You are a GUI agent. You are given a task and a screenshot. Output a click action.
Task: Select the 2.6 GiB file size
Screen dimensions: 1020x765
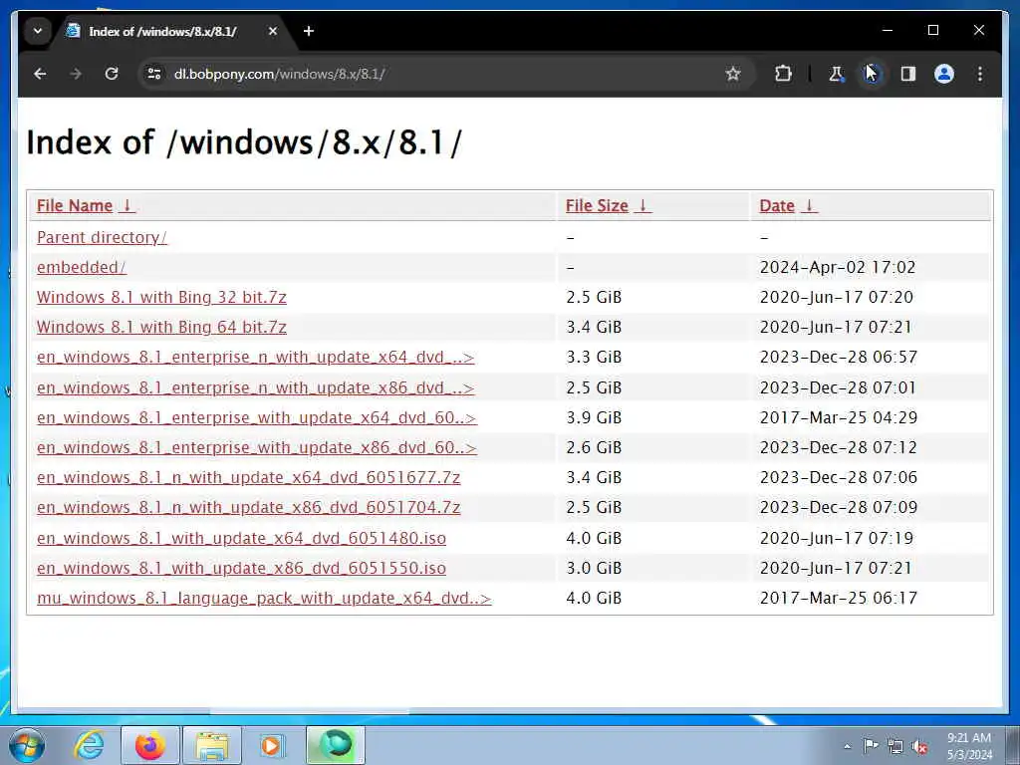coord(594,447)
